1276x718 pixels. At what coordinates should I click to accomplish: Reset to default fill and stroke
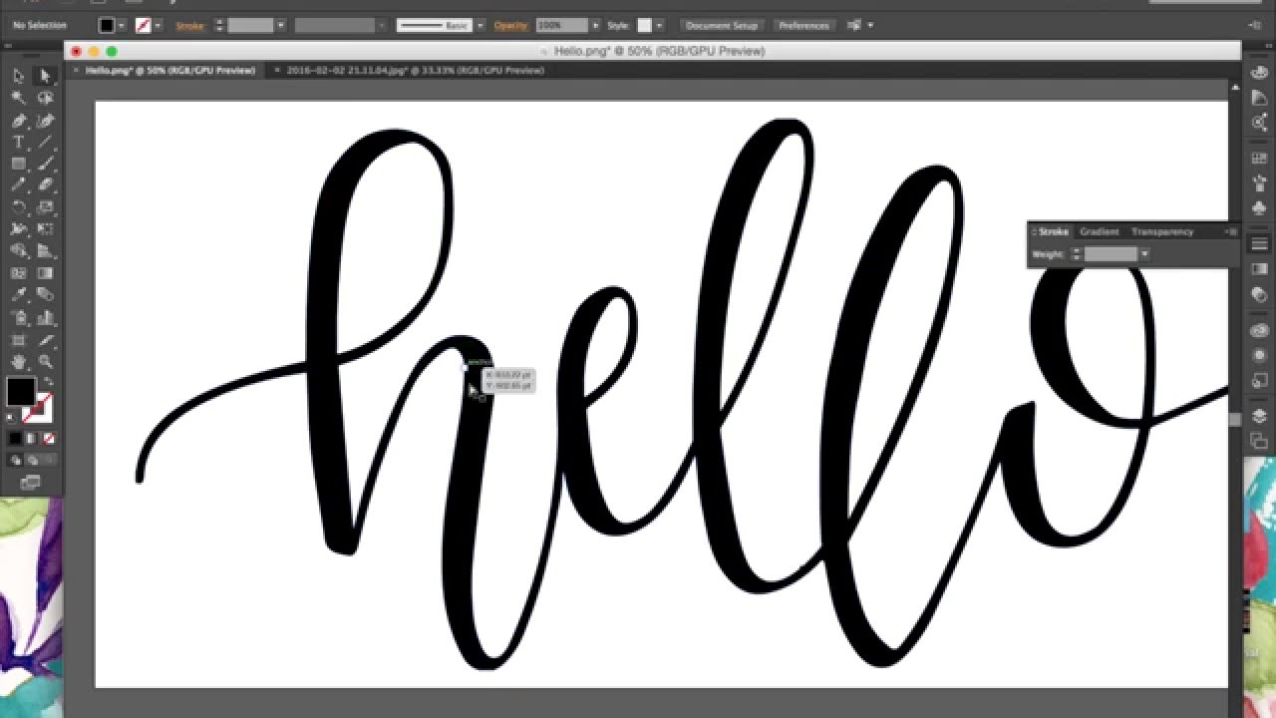[11, 418]
